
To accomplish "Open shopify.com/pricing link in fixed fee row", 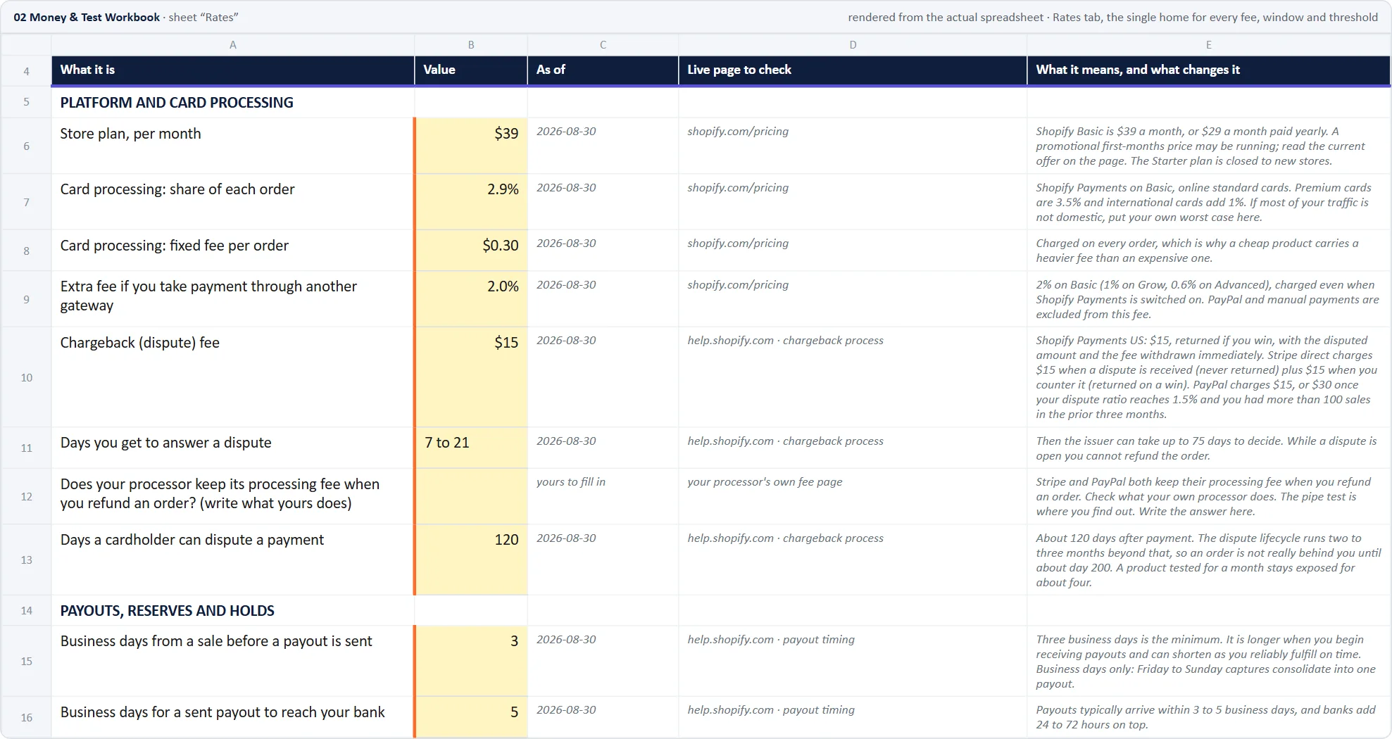I will pos(738,244).
